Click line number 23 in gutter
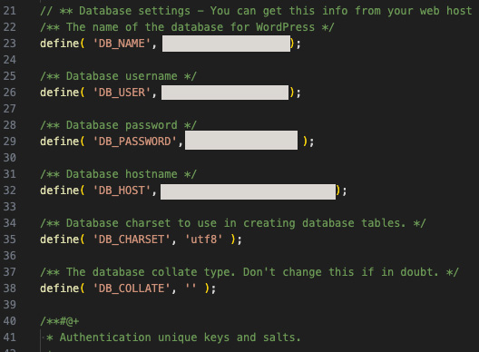479x352 pixels. coord(9,44)
